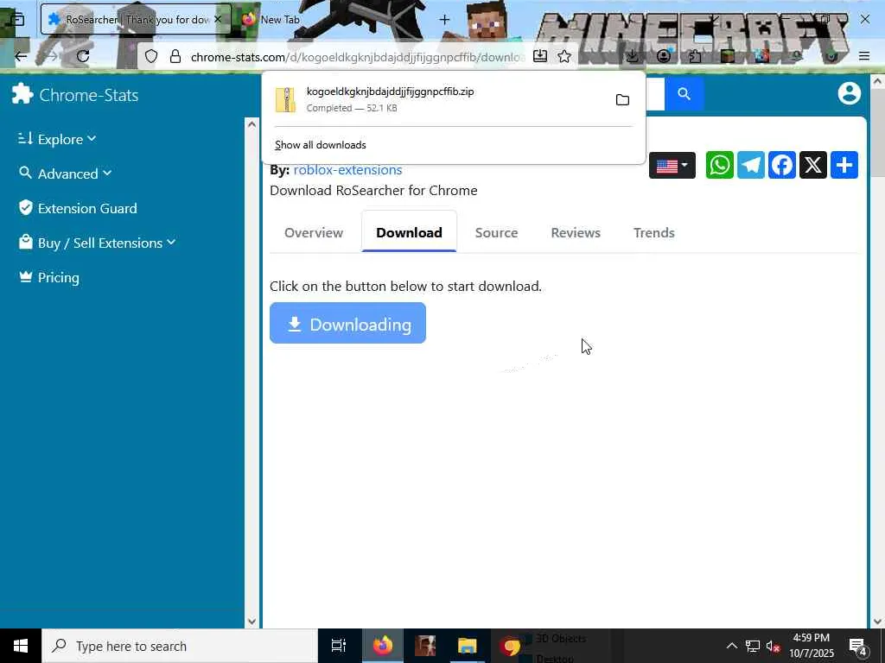Open the muted volume tray icon
This screenshot has height=663, width=885.
tap(773, 646)
